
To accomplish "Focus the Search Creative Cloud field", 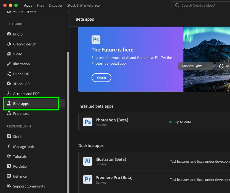I will click(201, 5).
